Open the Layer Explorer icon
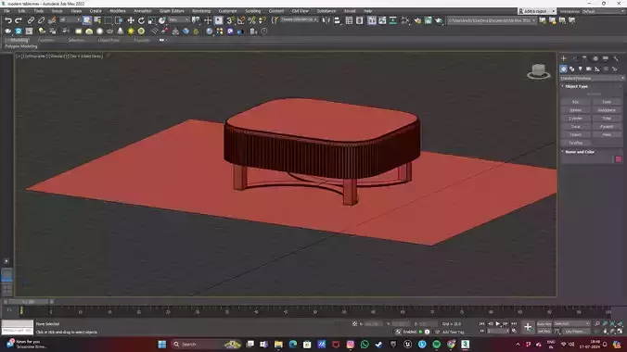Screen dimensions: 627x352 [360, 20]
